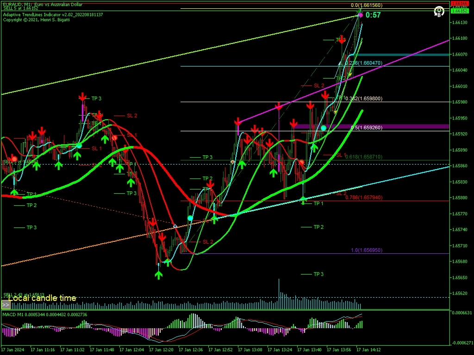The image size is (474, 355).
Task: Select the cyan circle near 17 Jan 12:36
Action: [190, 218]
